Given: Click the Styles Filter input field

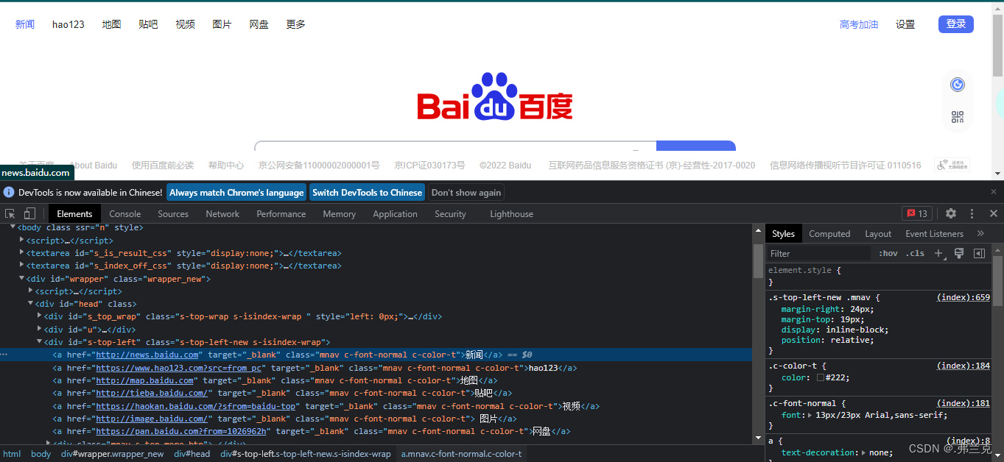Looking at the screenshot, I should point(820,253).
